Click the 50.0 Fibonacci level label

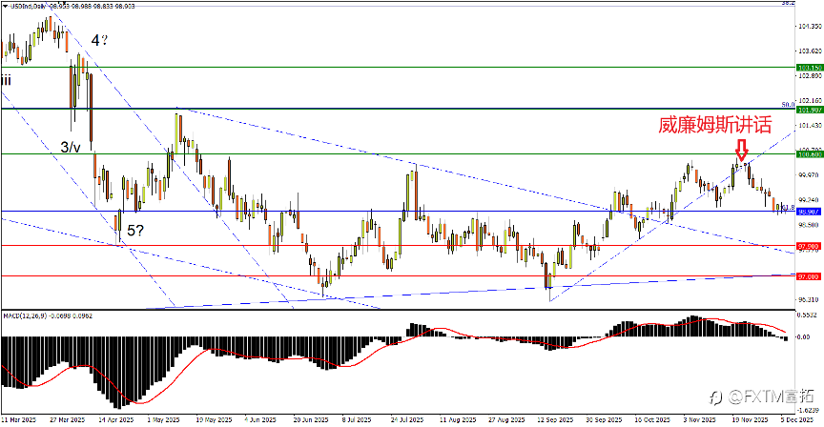point(788,105)
